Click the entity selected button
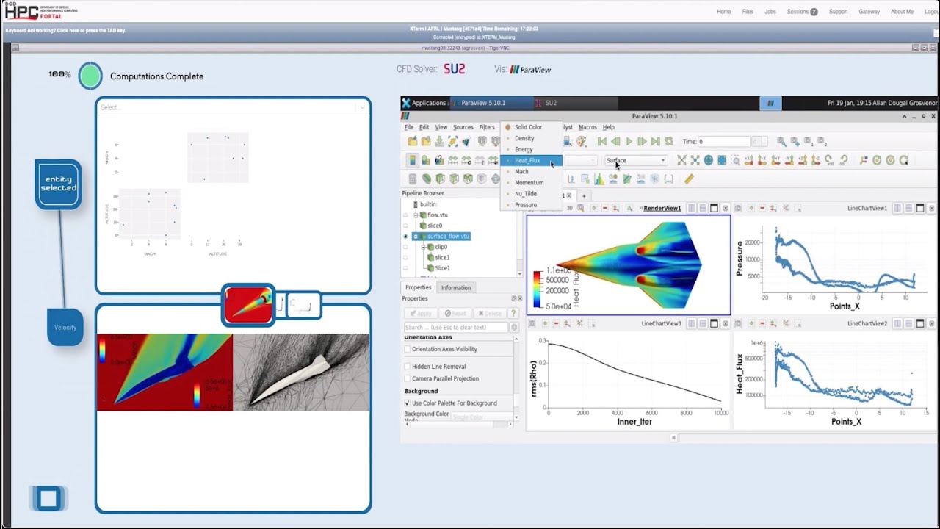The height and width of the screenshot is (529, 940). click(x=59, y=184)
